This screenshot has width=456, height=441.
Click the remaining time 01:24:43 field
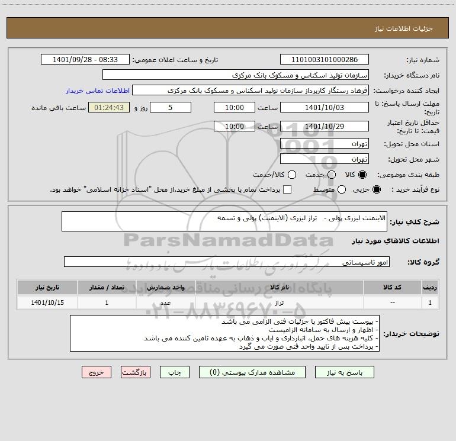109,108
